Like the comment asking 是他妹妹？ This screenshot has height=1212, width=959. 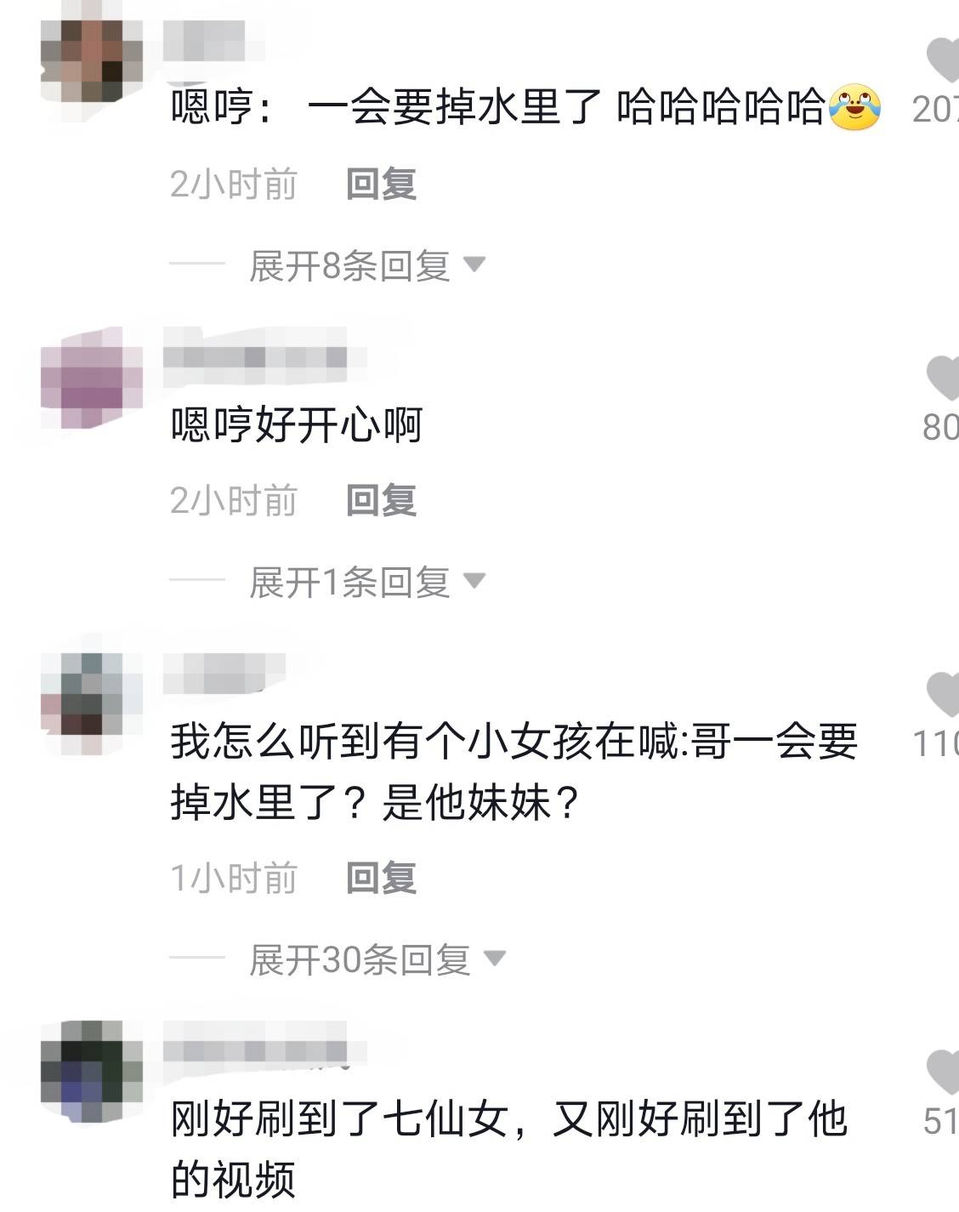coord(942,694)
